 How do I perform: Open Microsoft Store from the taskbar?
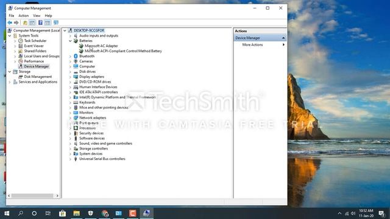(x=62, y=214)
